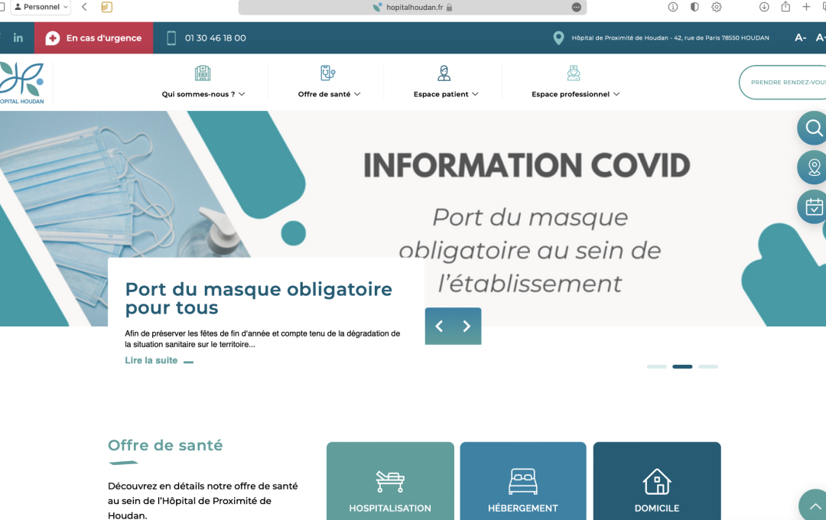Click the scroll-to-top arrow button
The width and height of the screenshot is (826, 520).
click(x=814, y=505)
